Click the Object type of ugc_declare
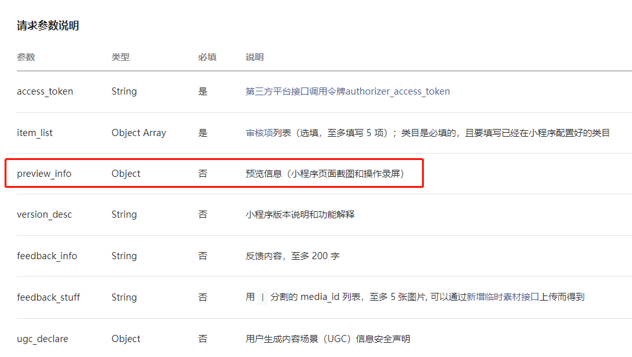 tap(126, 339)
